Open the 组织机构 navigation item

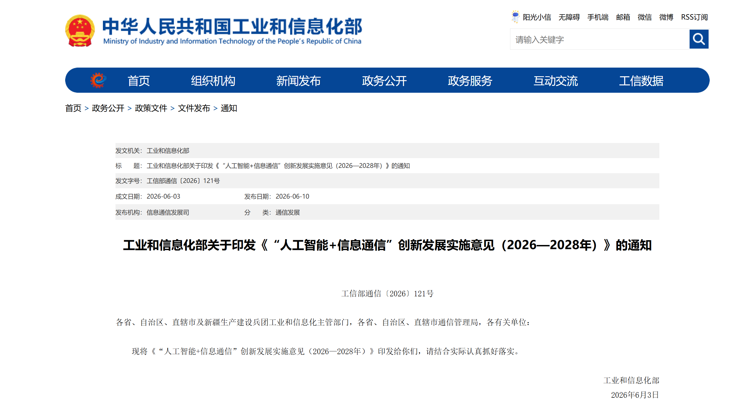[213, 81]
